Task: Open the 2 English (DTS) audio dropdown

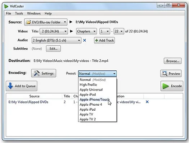Action: point(57,40)
